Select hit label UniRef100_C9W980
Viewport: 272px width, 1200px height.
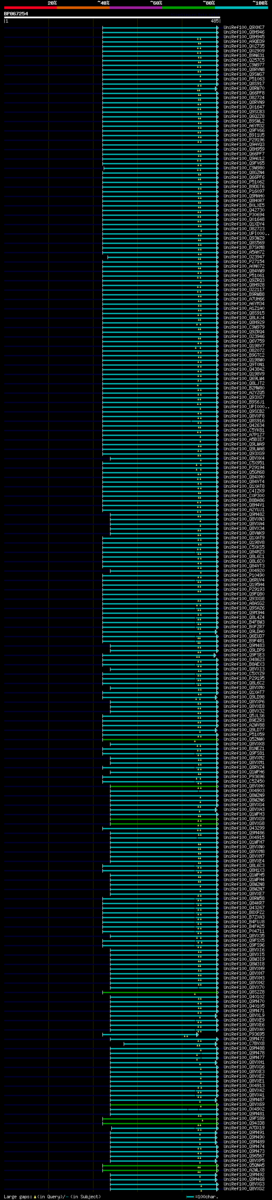[x=244, y=168]
